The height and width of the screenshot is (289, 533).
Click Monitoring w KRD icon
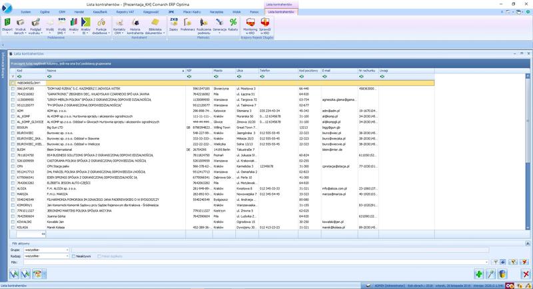(251, 25)
